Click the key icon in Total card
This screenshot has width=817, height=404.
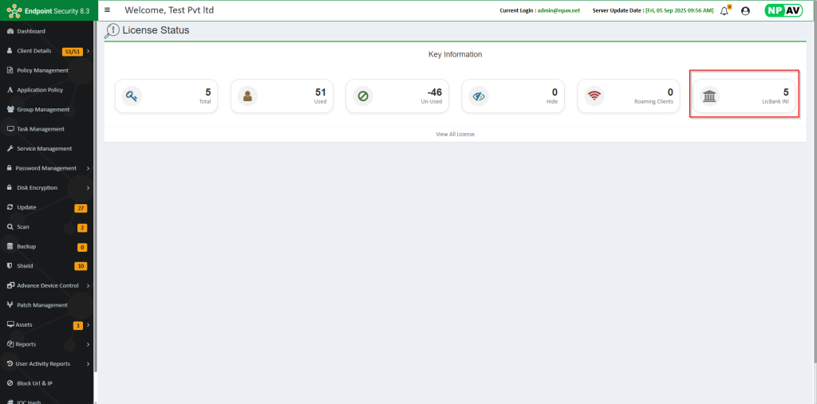[x=132, y=96]
